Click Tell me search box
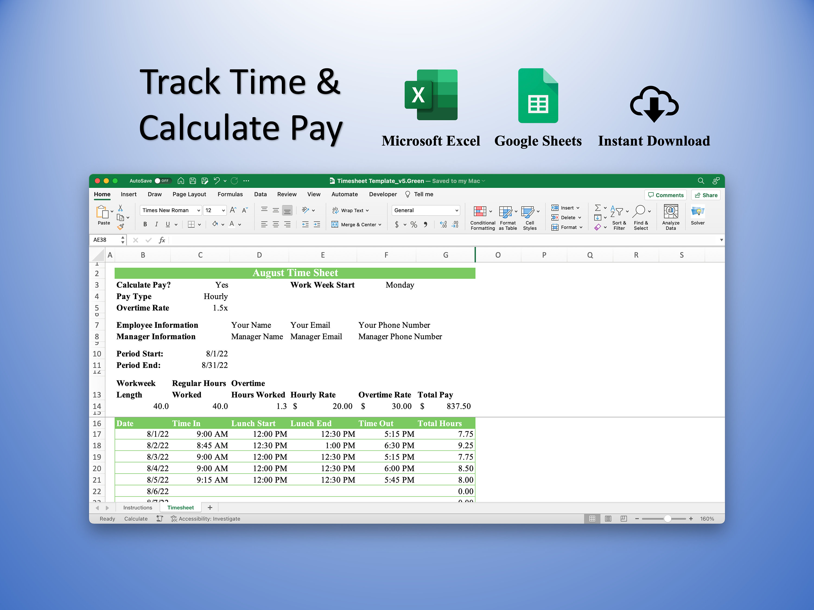Image resolution: width=814 pixels, height=610 pixels. pos(419,194)
